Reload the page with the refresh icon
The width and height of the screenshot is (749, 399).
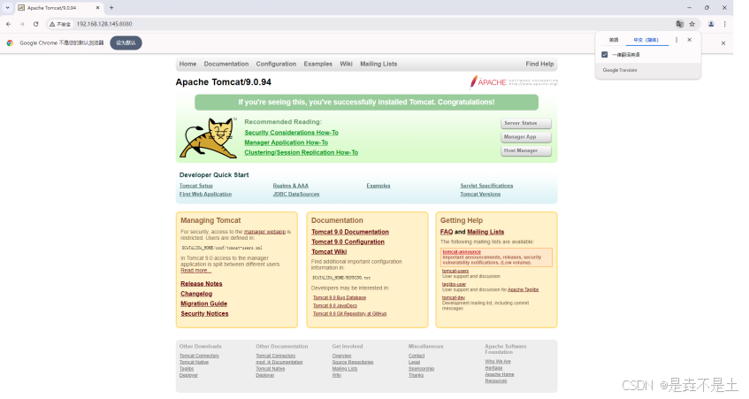coord(36,24)
